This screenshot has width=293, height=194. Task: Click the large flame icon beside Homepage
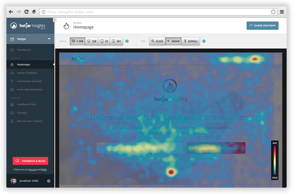click(x=66, y=26)
